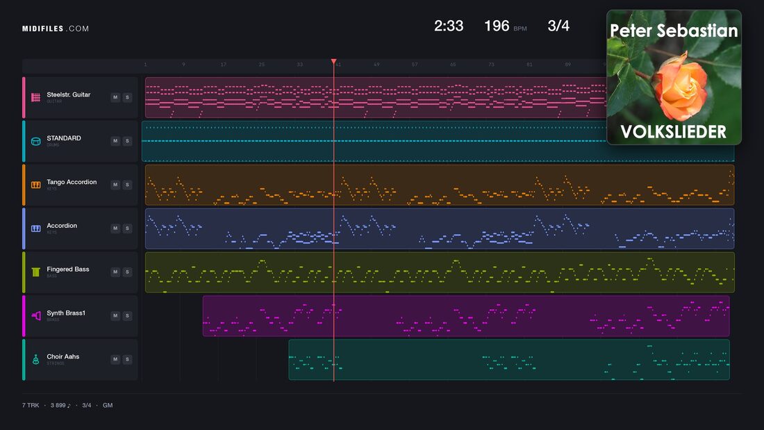
Task: Select the Steelstr. Guitar track name
Action: [68, 94]
